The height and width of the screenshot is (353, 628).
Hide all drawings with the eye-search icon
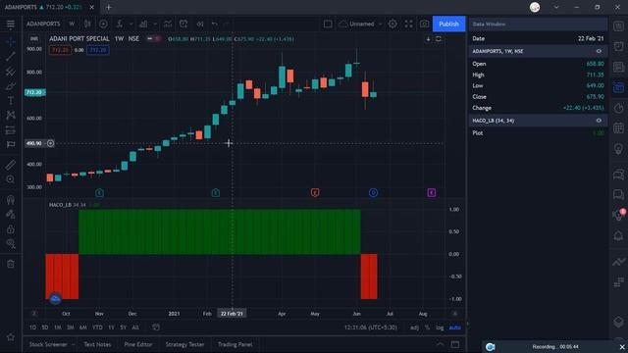pos(11,244)
